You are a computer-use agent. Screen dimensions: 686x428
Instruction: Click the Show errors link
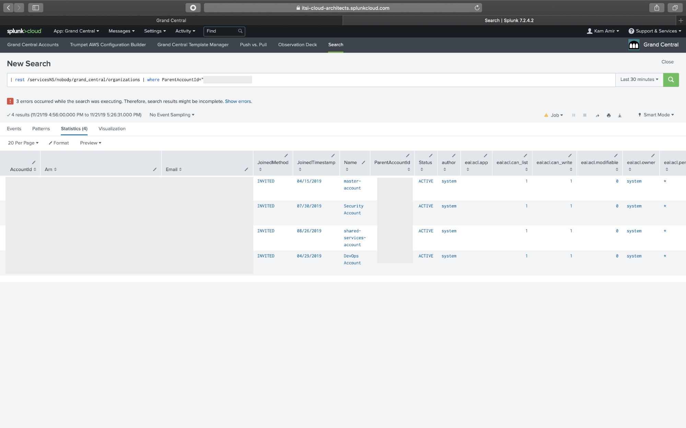click(238, 101)
